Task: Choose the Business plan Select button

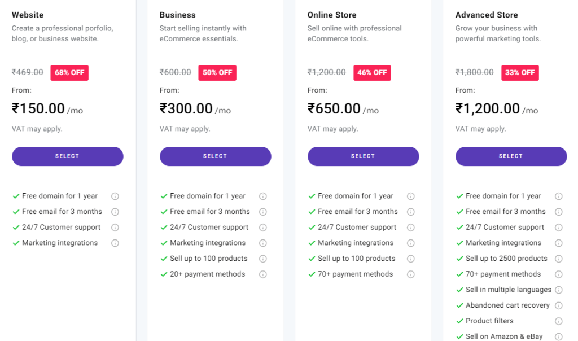Action: point(215,156)
